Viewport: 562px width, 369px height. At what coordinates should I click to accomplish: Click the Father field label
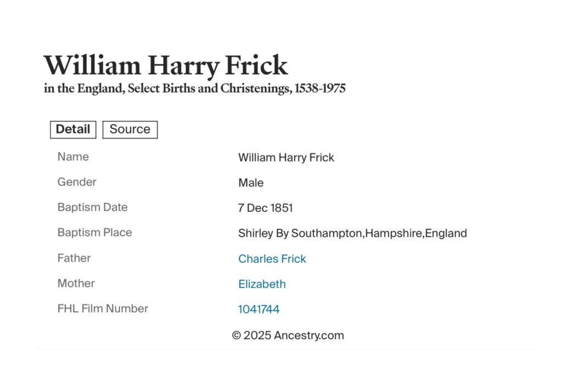coord(74,258)
